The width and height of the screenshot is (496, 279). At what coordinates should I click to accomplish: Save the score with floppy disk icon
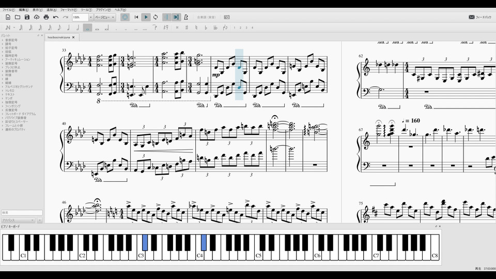coord(27,17)
